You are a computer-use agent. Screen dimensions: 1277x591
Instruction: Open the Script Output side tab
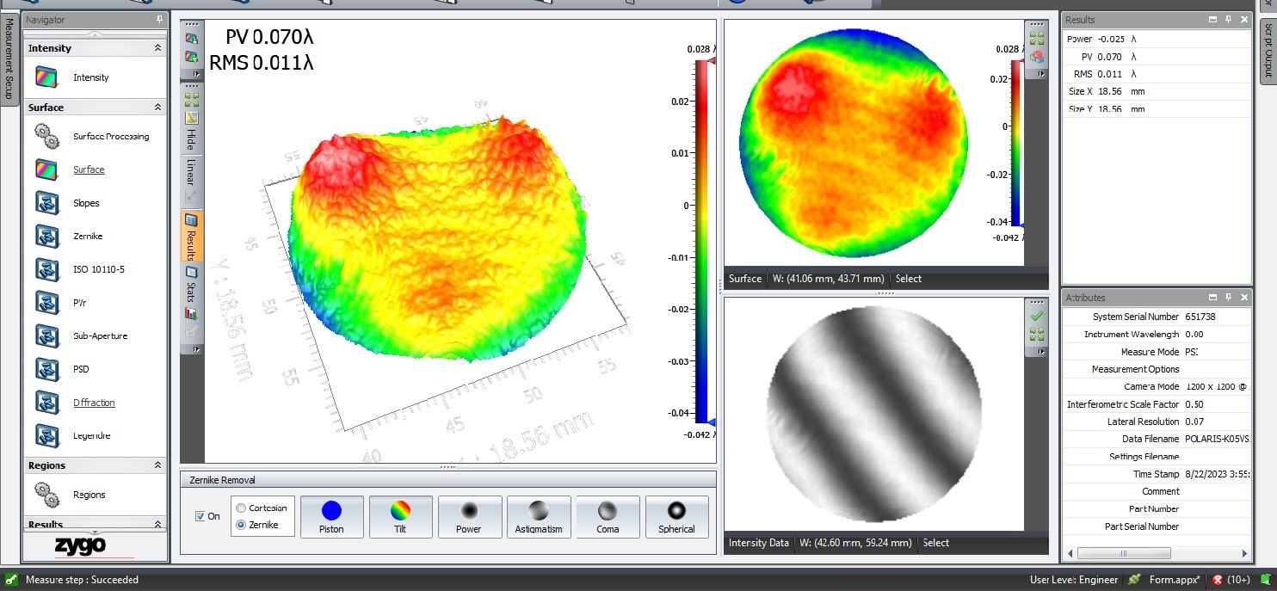click(1268, 50)
